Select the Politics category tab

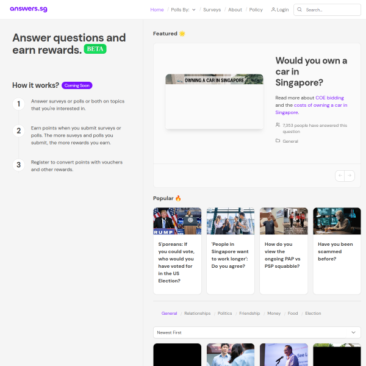224,314
